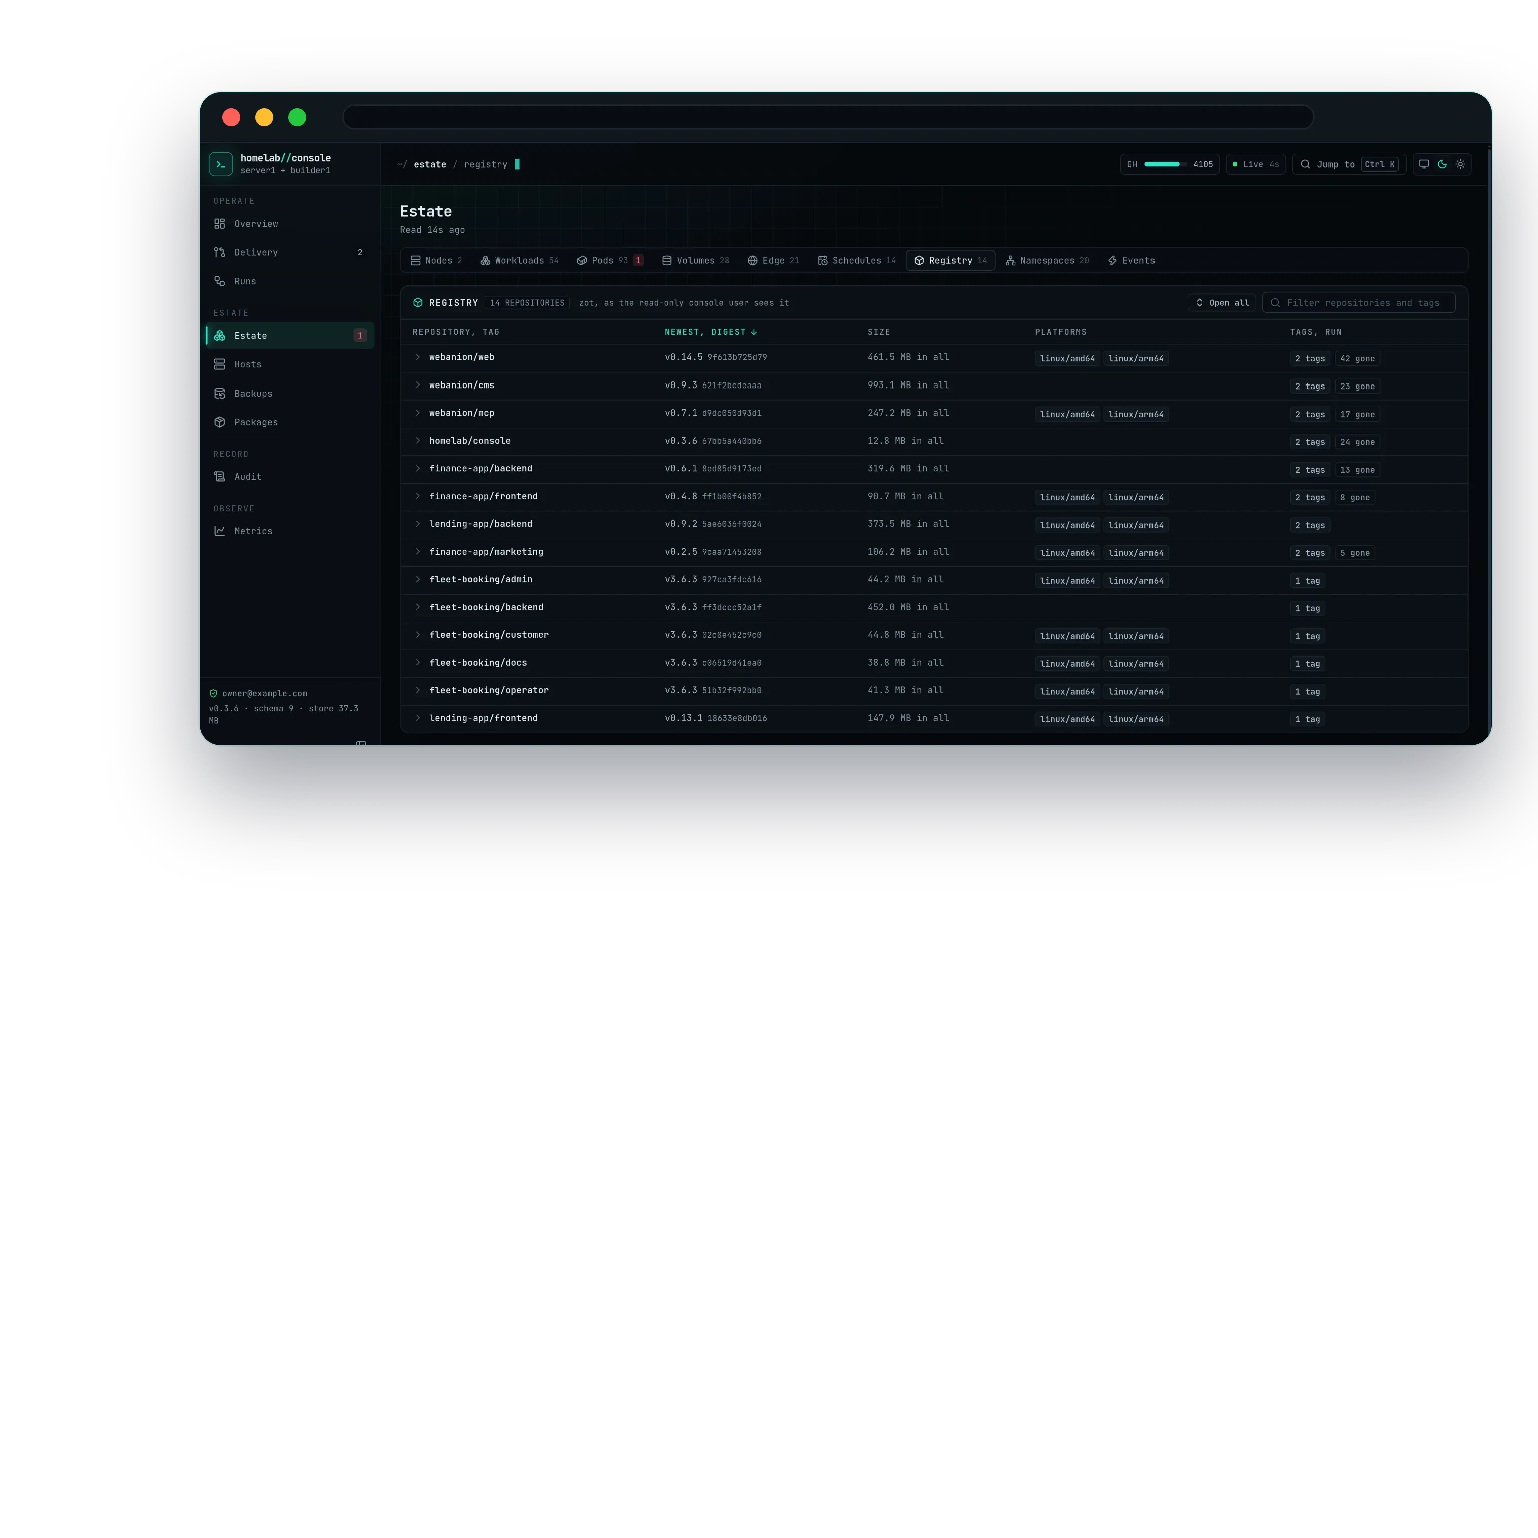Click the homelab console terminal logo icon

(220, 164)
